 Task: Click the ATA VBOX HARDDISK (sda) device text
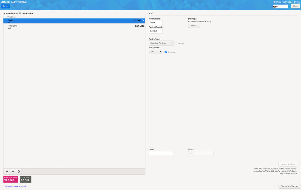[x=200, y=21]
